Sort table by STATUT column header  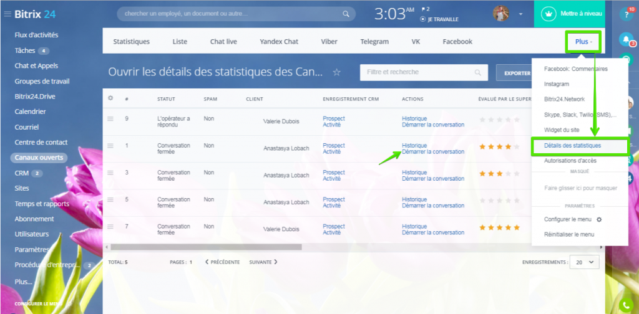click(166, 99)
